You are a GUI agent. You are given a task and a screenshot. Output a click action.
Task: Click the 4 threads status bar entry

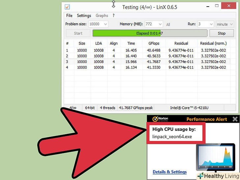point(107,108)
